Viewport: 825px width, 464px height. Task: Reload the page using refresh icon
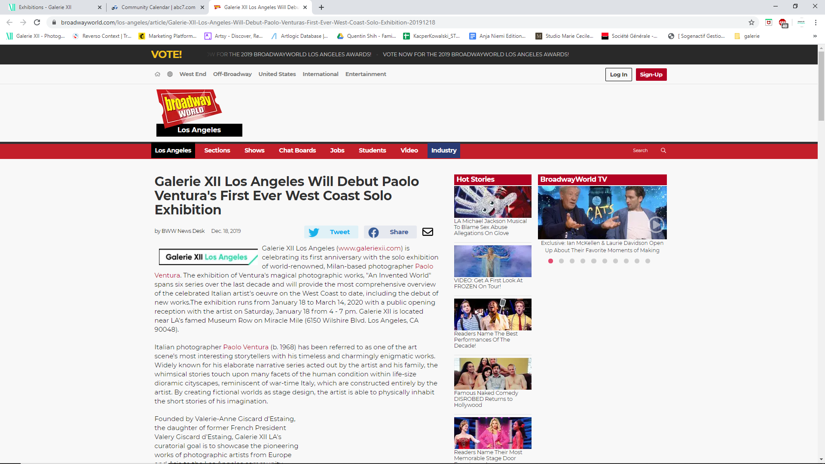coord(37,22)
